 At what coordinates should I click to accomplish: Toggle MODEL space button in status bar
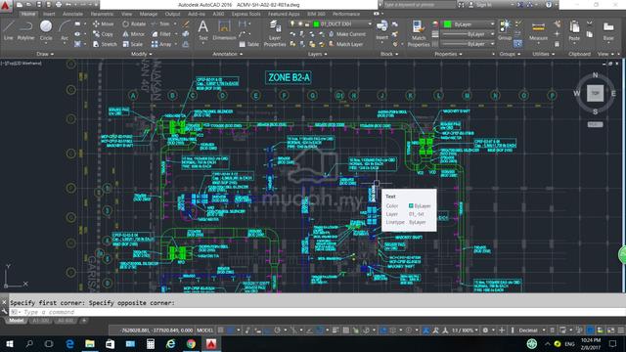point(204,330)
